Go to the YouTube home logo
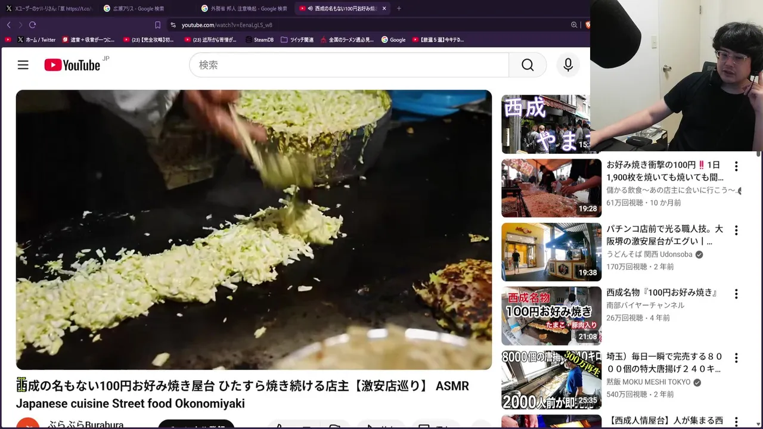The width and height of the screenshot is (763, 429). [72, 65]
